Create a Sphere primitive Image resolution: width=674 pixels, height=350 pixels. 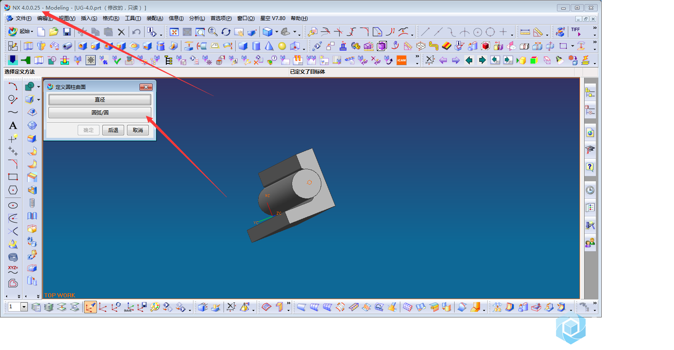click(282, 46)
